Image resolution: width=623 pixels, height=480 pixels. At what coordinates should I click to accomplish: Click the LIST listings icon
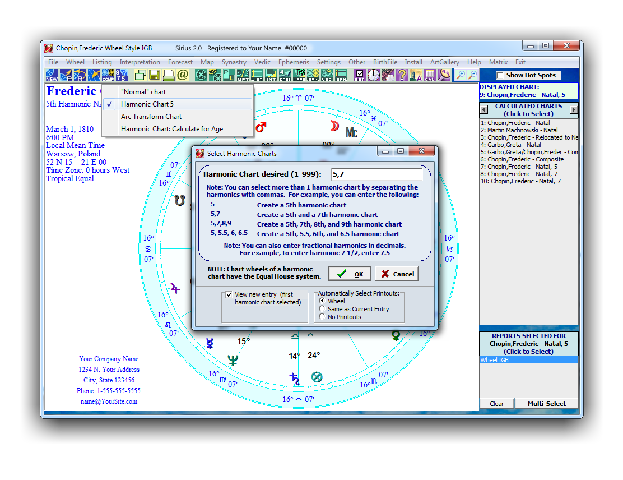click(x=257, y=75)
